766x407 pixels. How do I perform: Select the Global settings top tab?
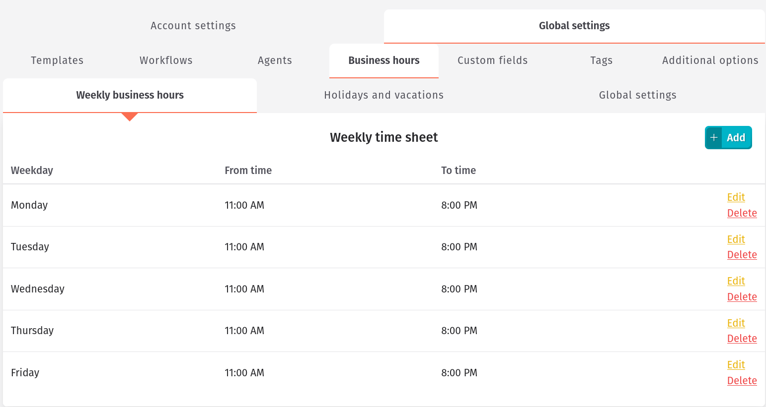[574, 26]
